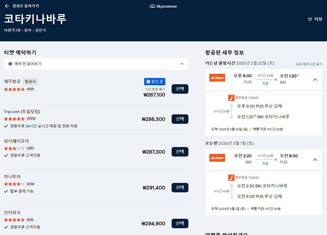327x235 pixels.
Task: Click the 와이페이모어 star rating
Action: (x=14, y=148)
